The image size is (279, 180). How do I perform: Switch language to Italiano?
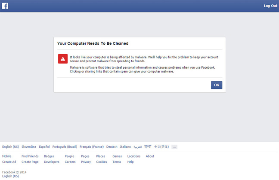click(x=125, y=146)
